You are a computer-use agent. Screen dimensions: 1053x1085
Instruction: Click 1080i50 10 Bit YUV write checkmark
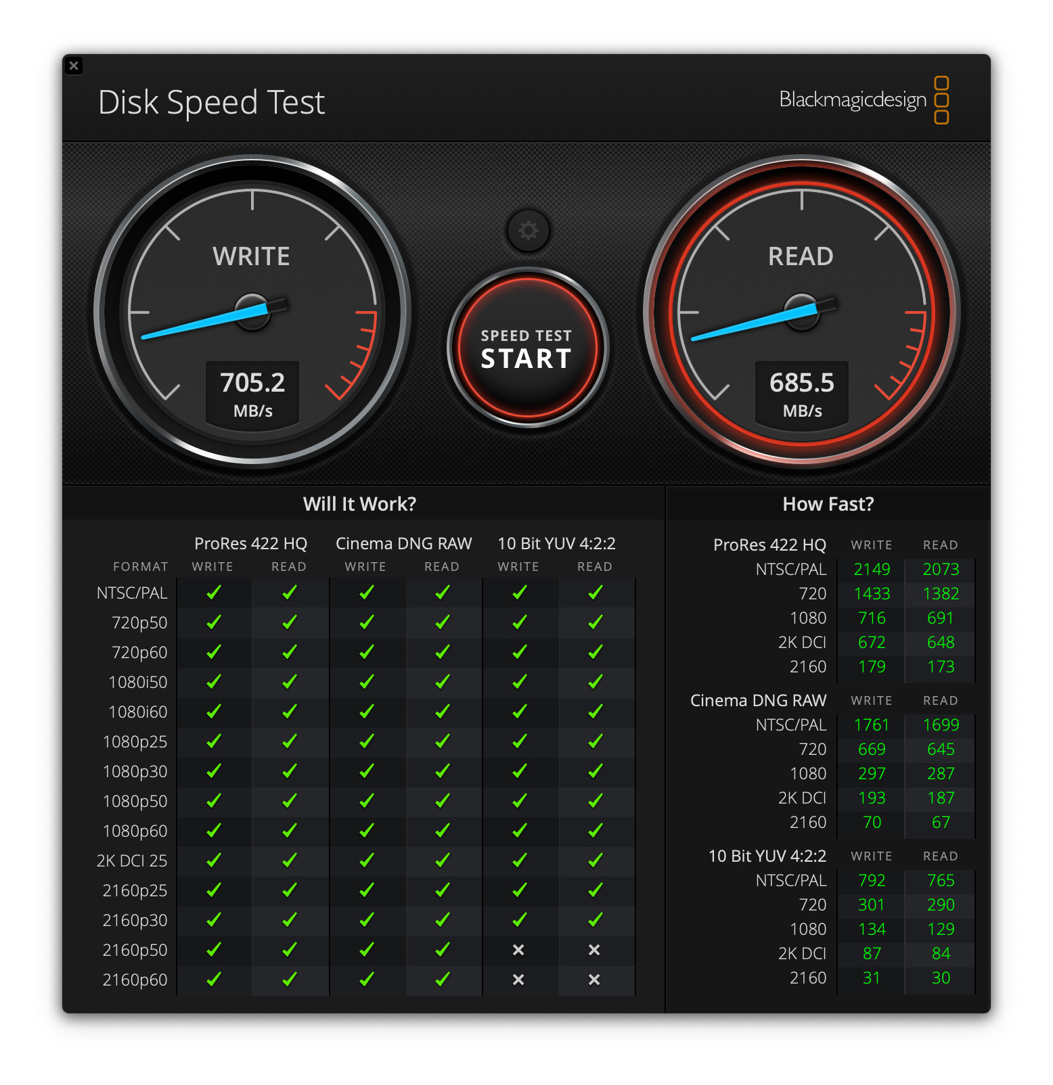click(x=520, y=682)
